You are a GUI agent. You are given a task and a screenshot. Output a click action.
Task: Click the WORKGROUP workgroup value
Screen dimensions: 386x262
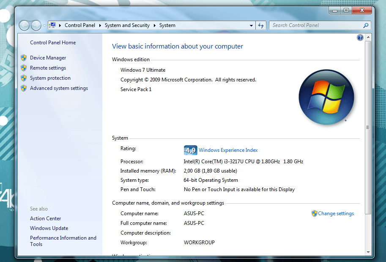[199, 243]
